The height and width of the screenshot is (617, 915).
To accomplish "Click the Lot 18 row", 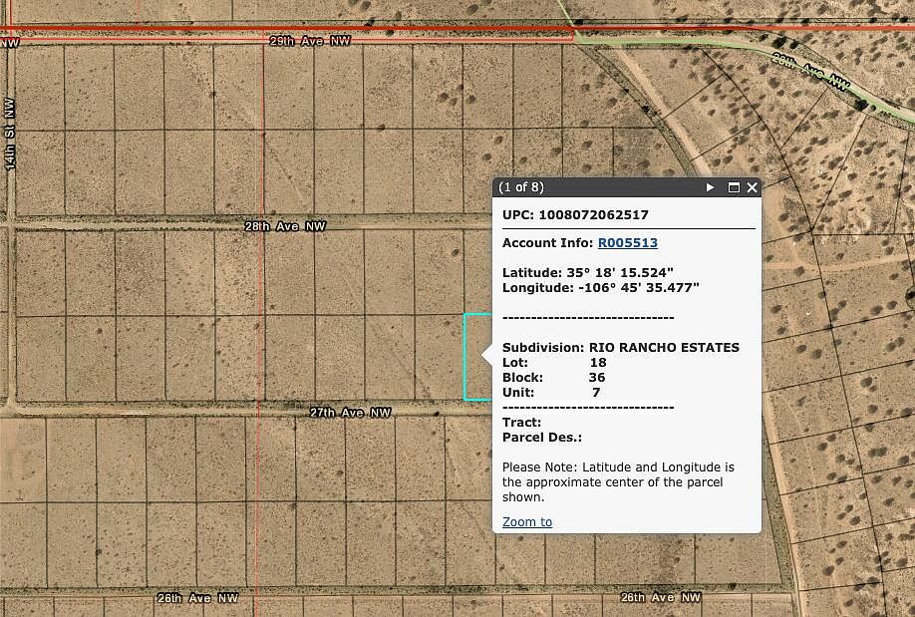I will [554, 363].
